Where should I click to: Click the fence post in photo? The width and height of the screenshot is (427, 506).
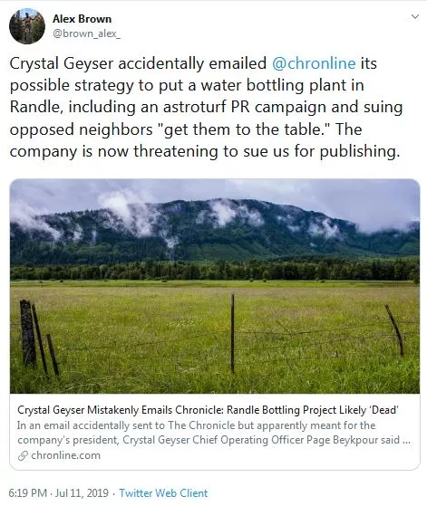(232, 333)
